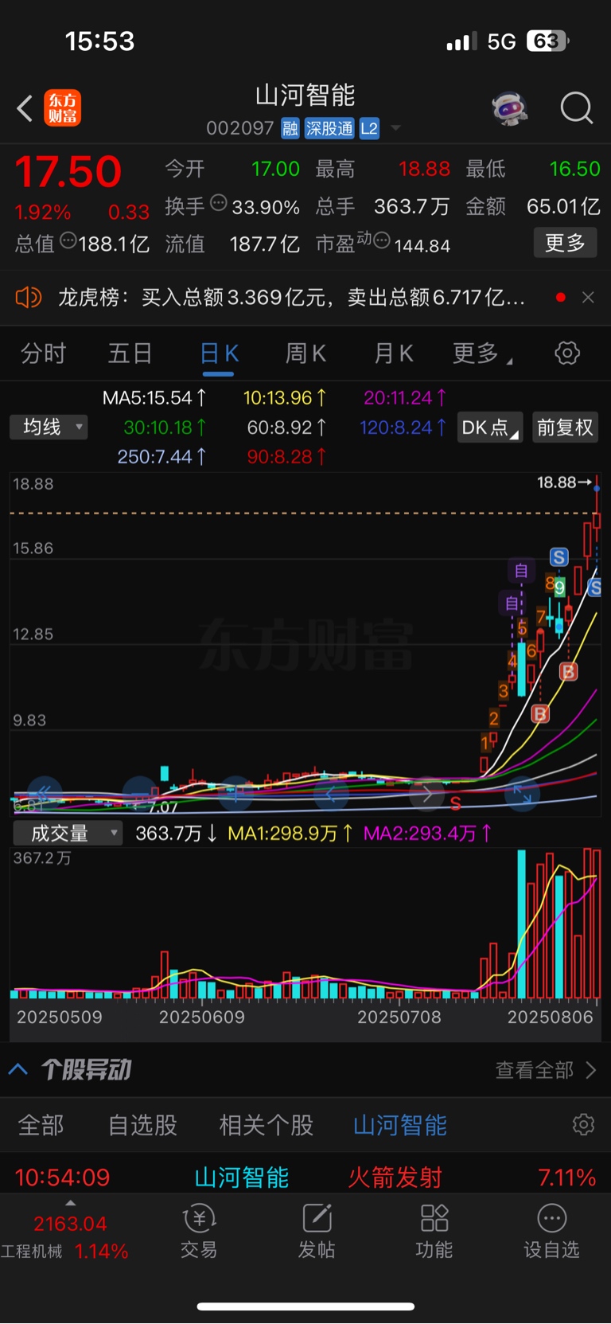The height and width of the screenshot is (1324, 611).
Task: Jump to earliest with double-left arrow
Action: [45, 793]
